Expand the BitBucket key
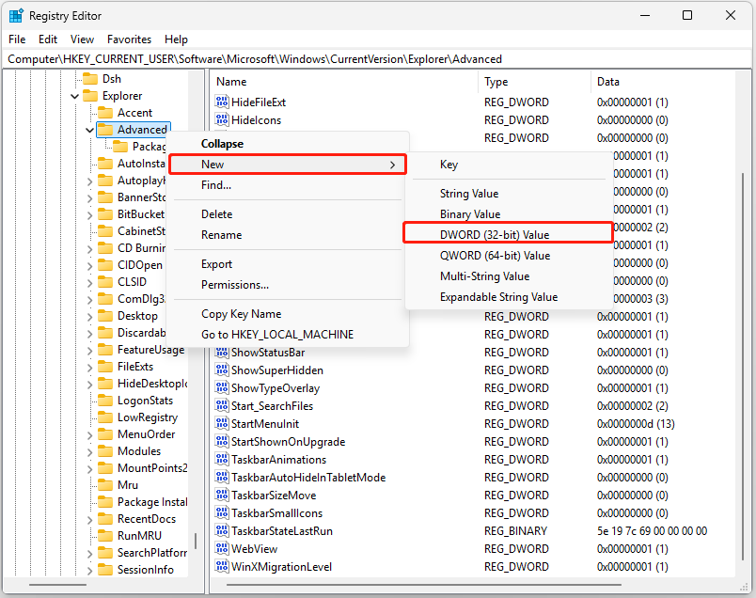This screenshot has height=598, width=756. point(89,215)
